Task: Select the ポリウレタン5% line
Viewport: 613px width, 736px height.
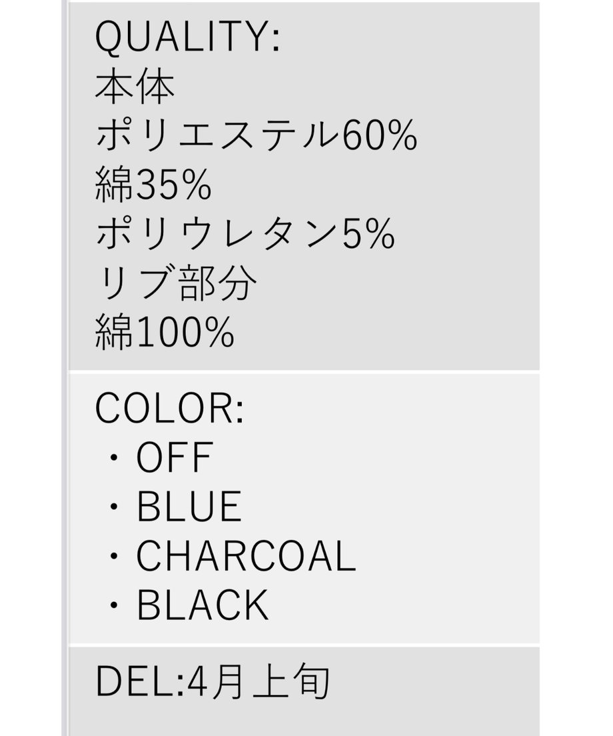Action: [245, 234]
